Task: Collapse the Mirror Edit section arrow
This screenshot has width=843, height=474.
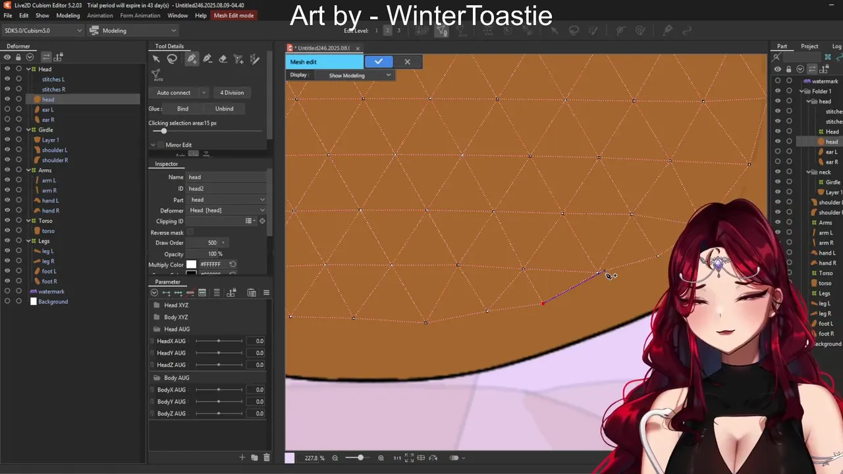Action: tap(153, 145)
